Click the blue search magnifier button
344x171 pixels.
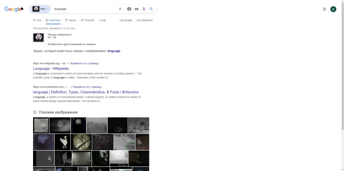(151, 9)
